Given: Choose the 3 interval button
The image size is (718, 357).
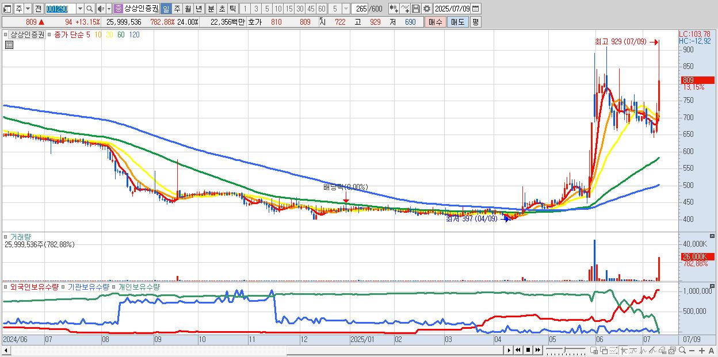Looking at the screenshot, I should (256, 9).
